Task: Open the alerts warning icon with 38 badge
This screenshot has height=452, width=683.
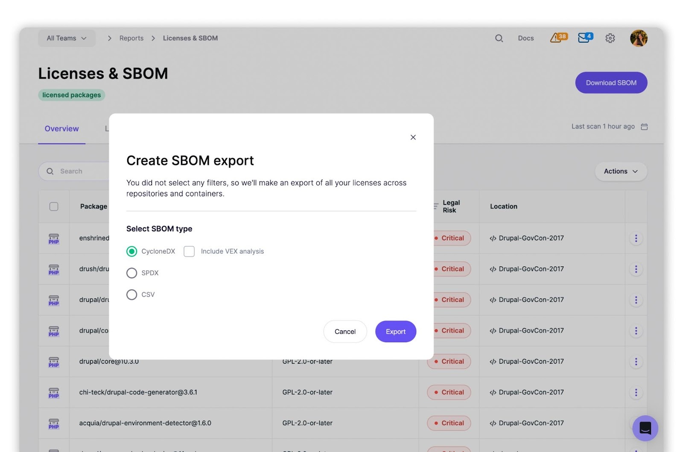Action: tap(557, 38)
